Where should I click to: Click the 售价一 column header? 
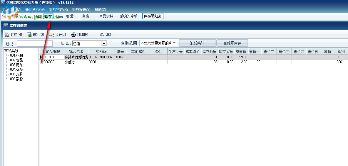click(255, 52)
